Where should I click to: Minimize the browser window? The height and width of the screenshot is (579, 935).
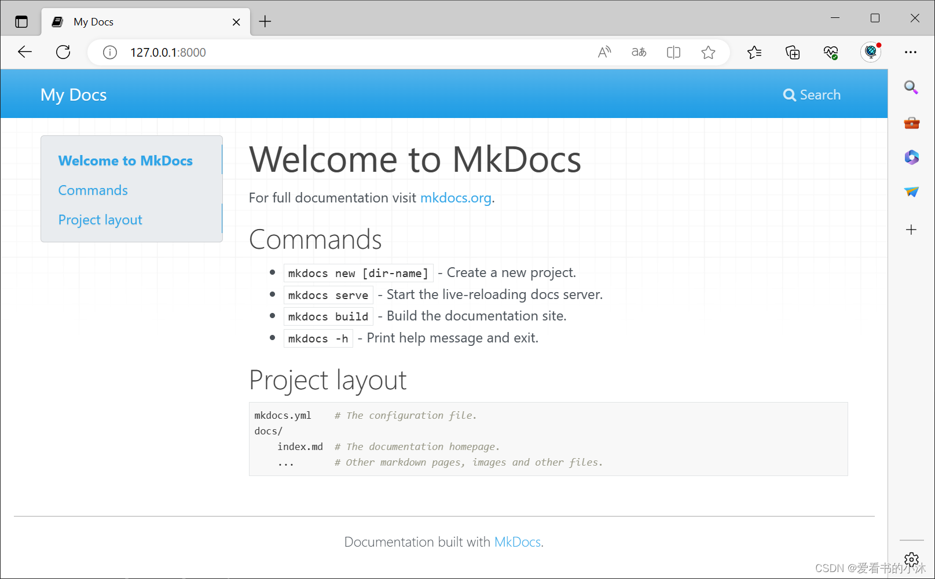[x=835, y=18]
